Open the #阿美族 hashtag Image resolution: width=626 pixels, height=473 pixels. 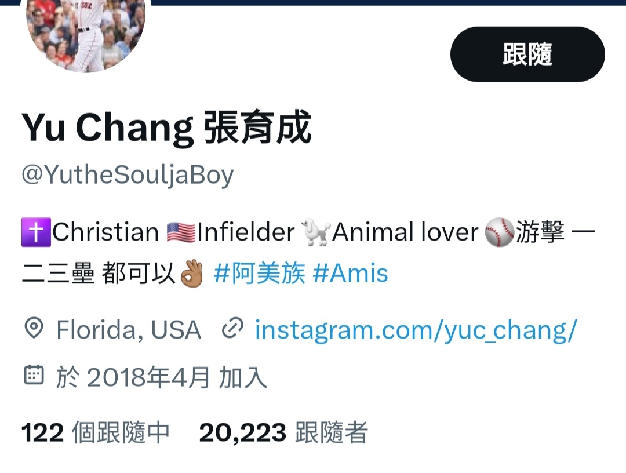(x=260, y=274)
